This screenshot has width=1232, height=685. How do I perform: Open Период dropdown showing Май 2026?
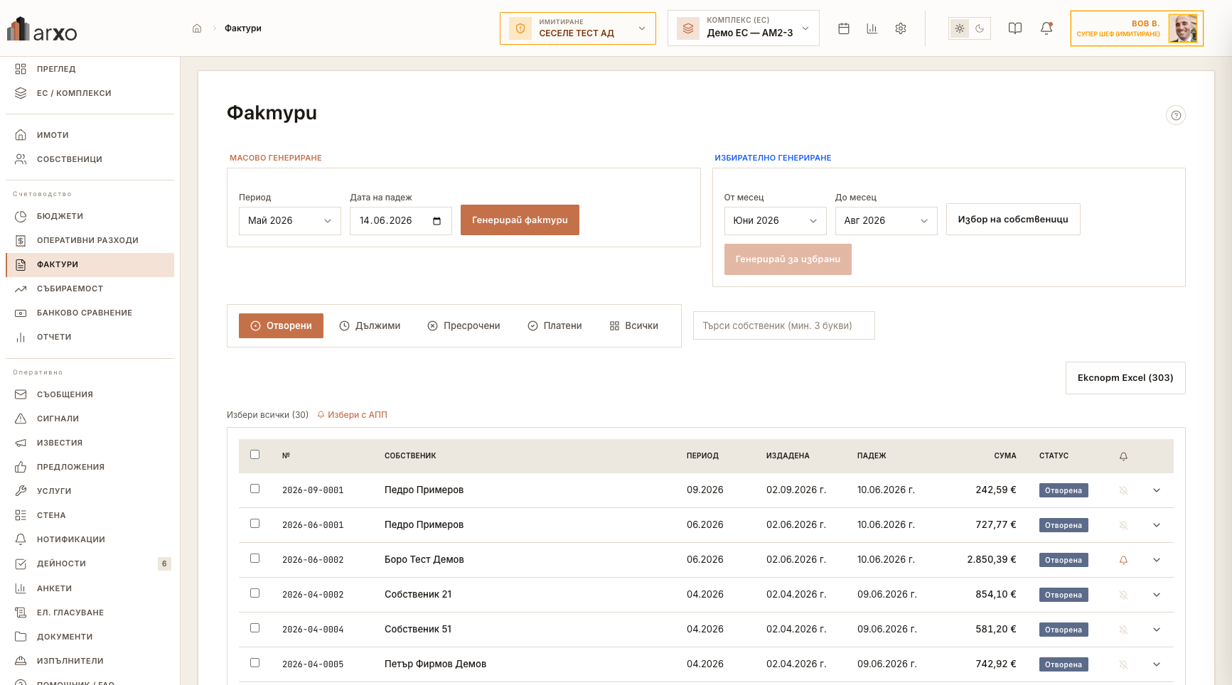(290, 221)
